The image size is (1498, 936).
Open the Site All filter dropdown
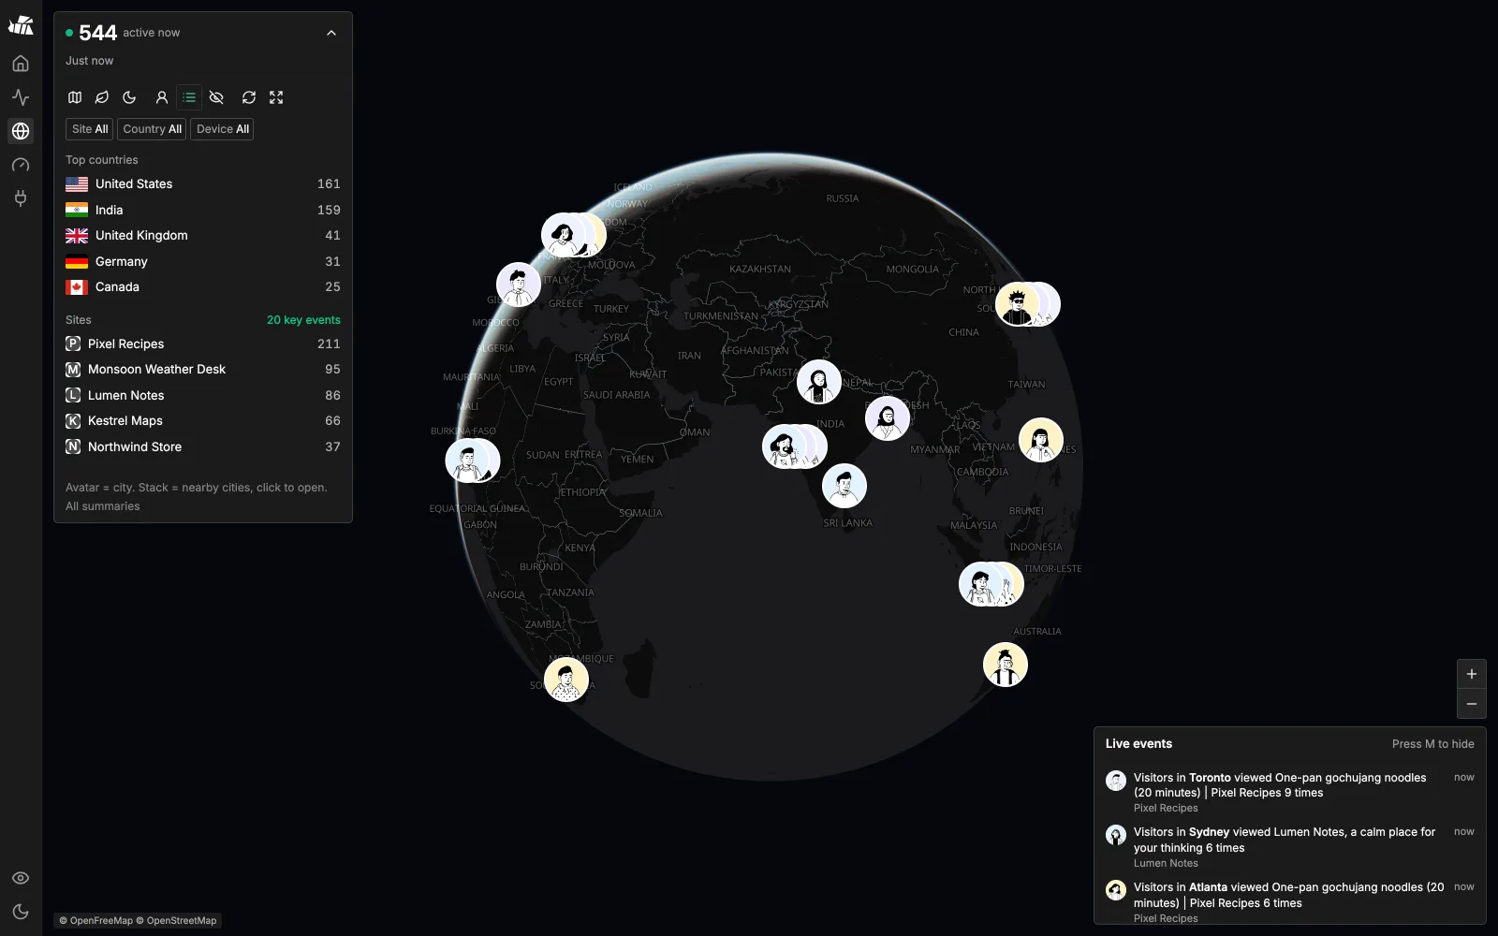90,129
